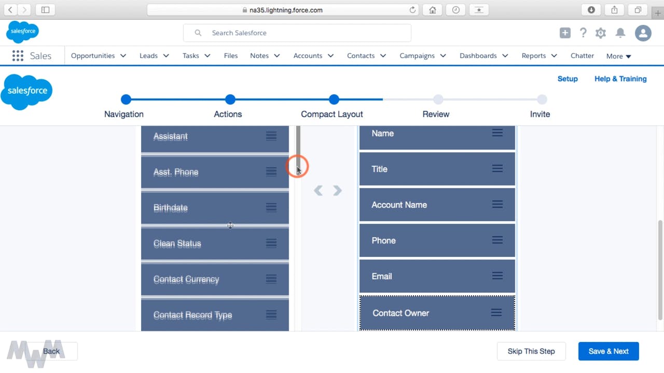Open the More navigation menu
Viewport: 664px width, 373px height.
(618, 56)
